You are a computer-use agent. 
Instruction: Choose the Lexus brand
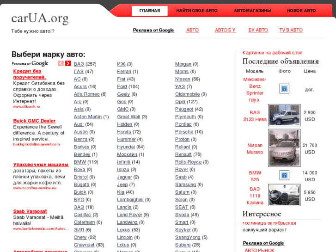[x=124, y=230]
